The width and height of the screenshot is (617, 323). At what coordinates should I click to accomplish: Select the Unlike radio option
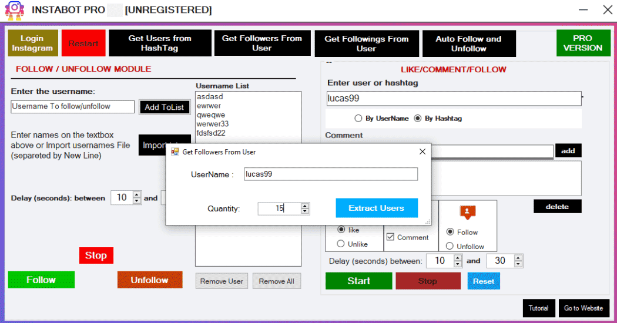click(x=341, y=244)
